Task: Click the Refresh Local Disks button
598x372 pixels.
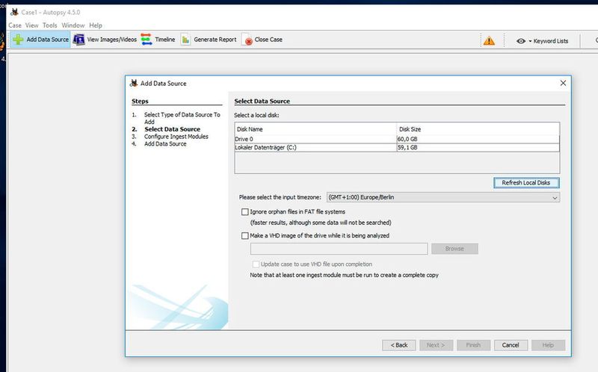Action: coord(526,183)
